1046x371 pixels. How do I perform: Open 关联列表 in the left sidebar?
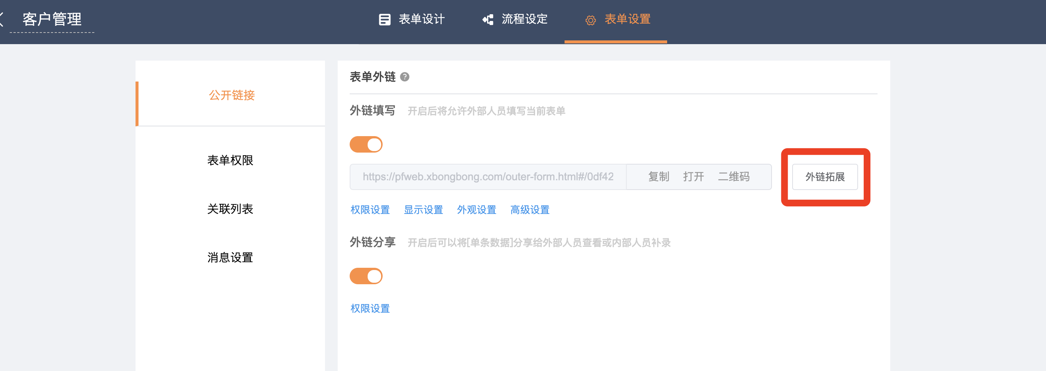click(x=230, y=209)
